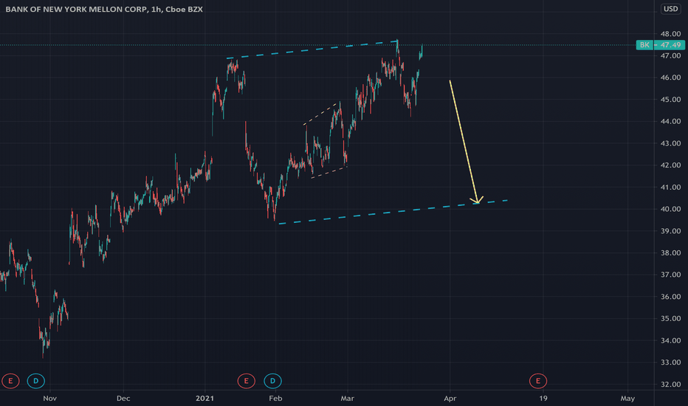Click the 40.00 price axis label

670,210
